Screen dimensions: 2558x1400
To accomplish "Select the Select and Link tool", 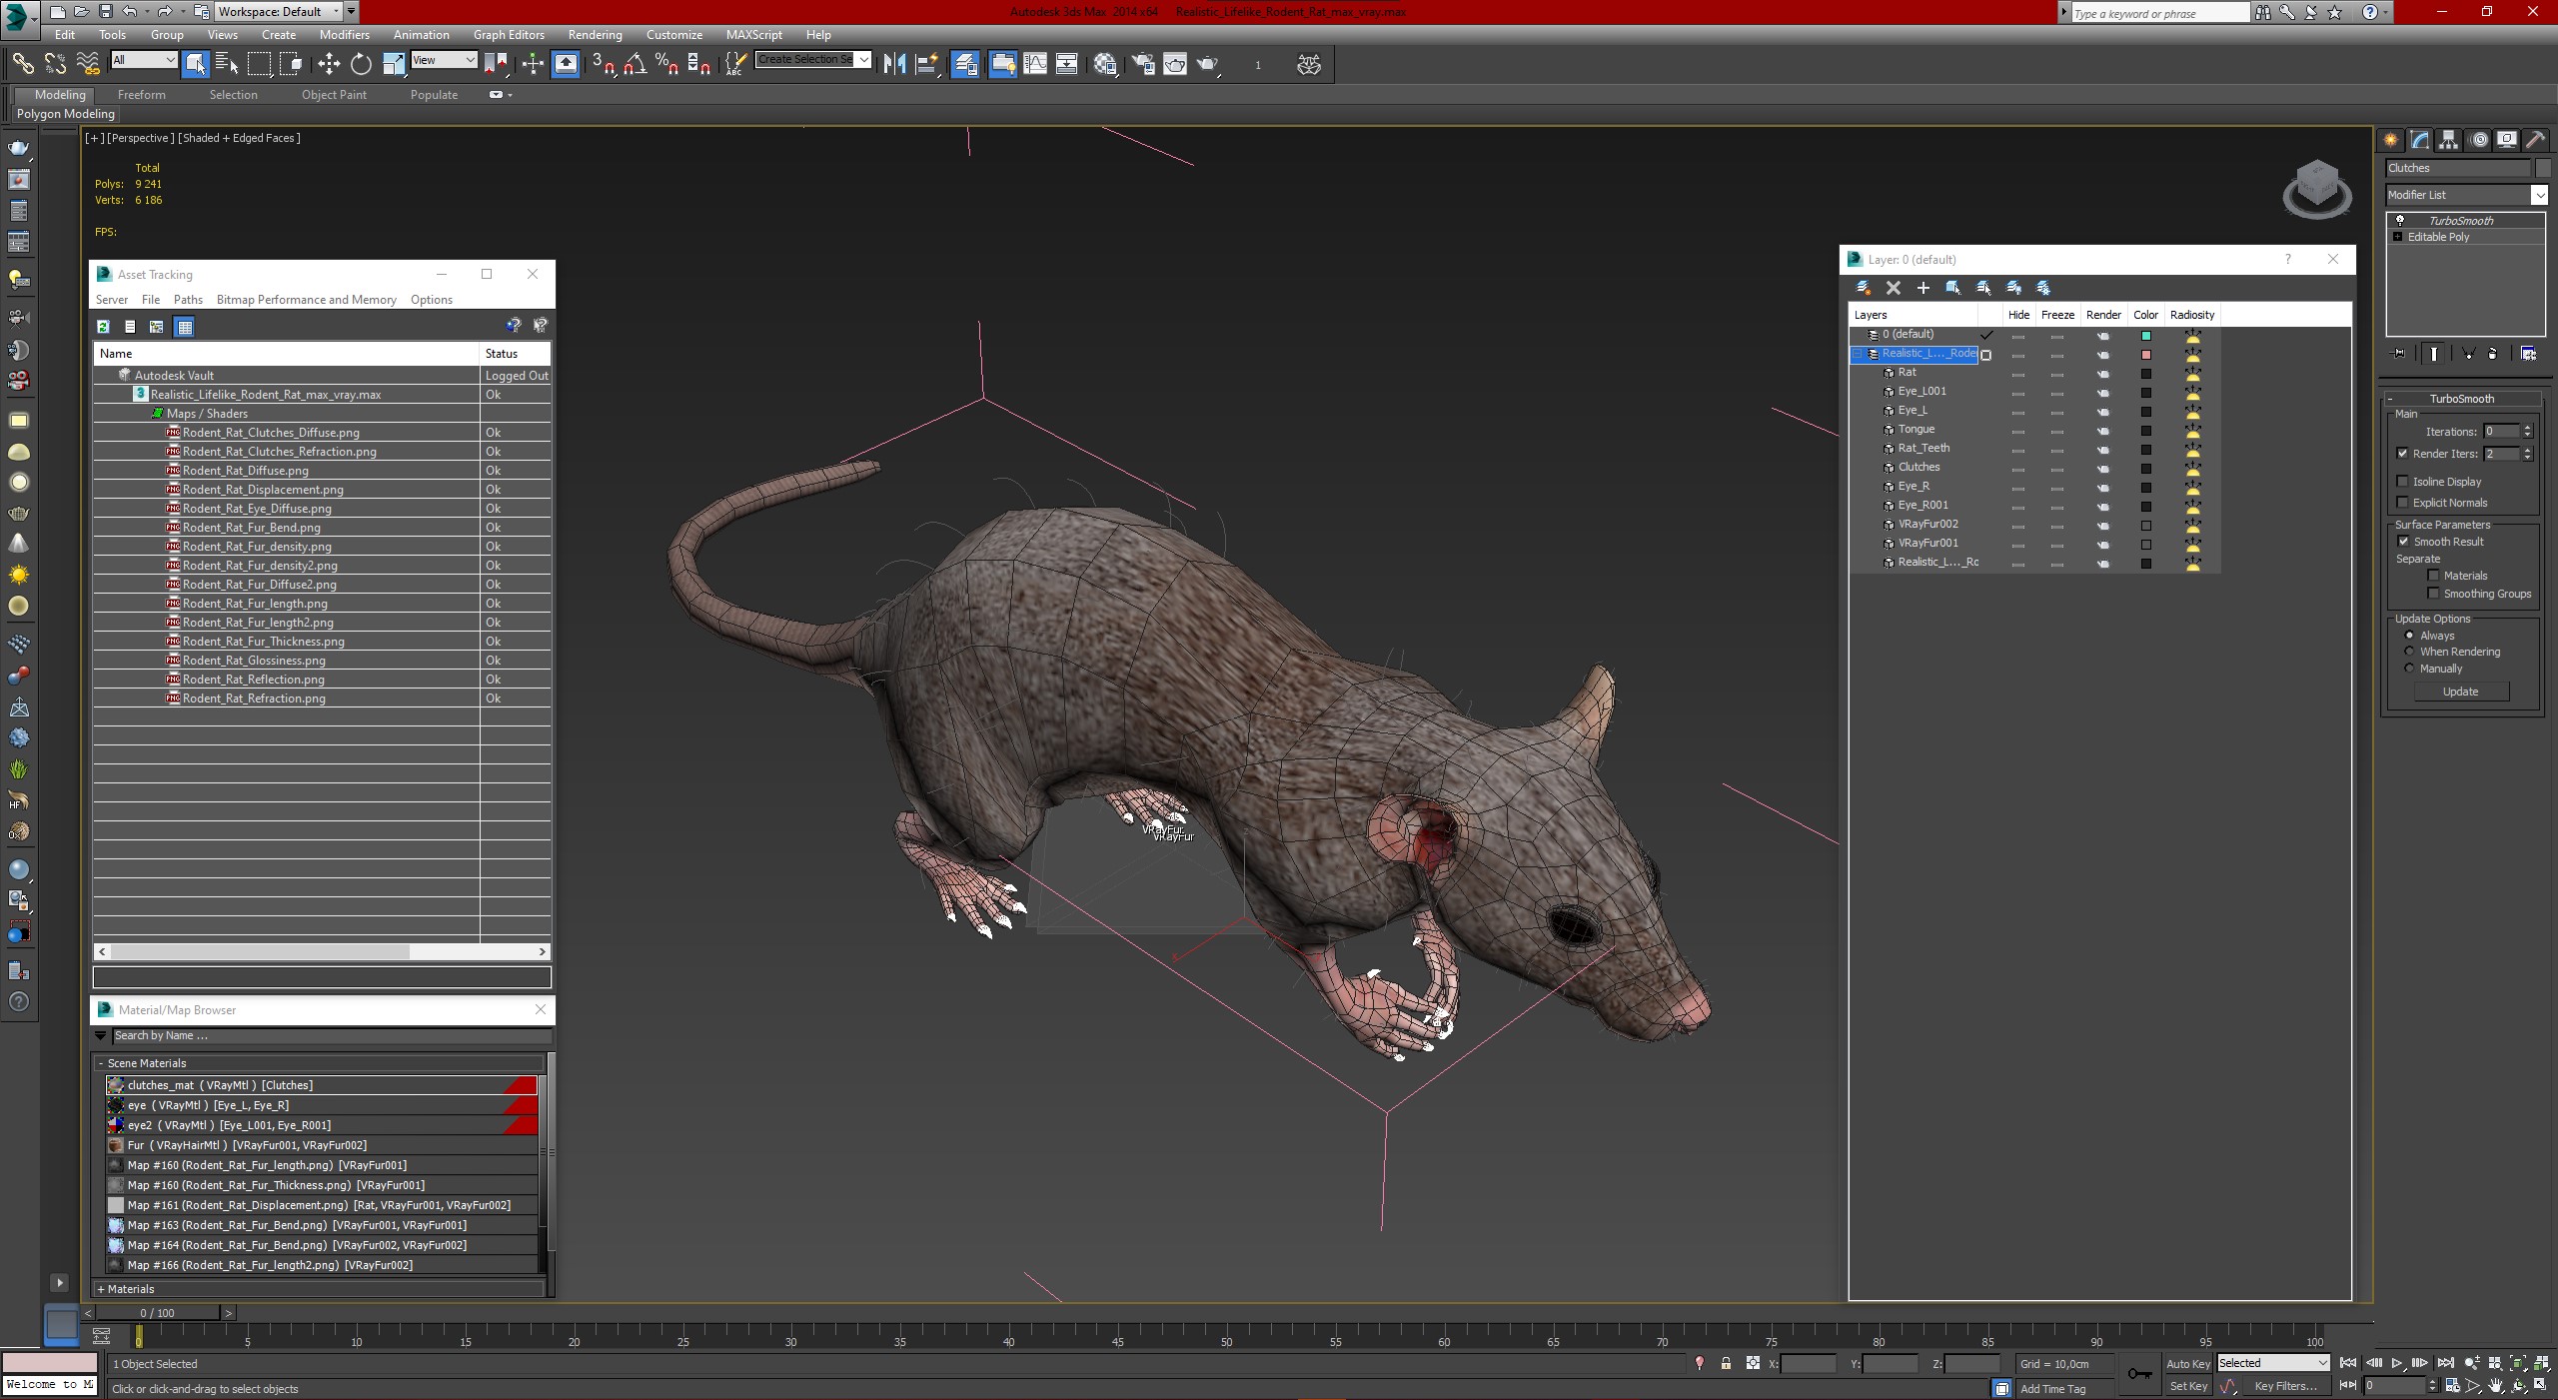I will [22, 64].
